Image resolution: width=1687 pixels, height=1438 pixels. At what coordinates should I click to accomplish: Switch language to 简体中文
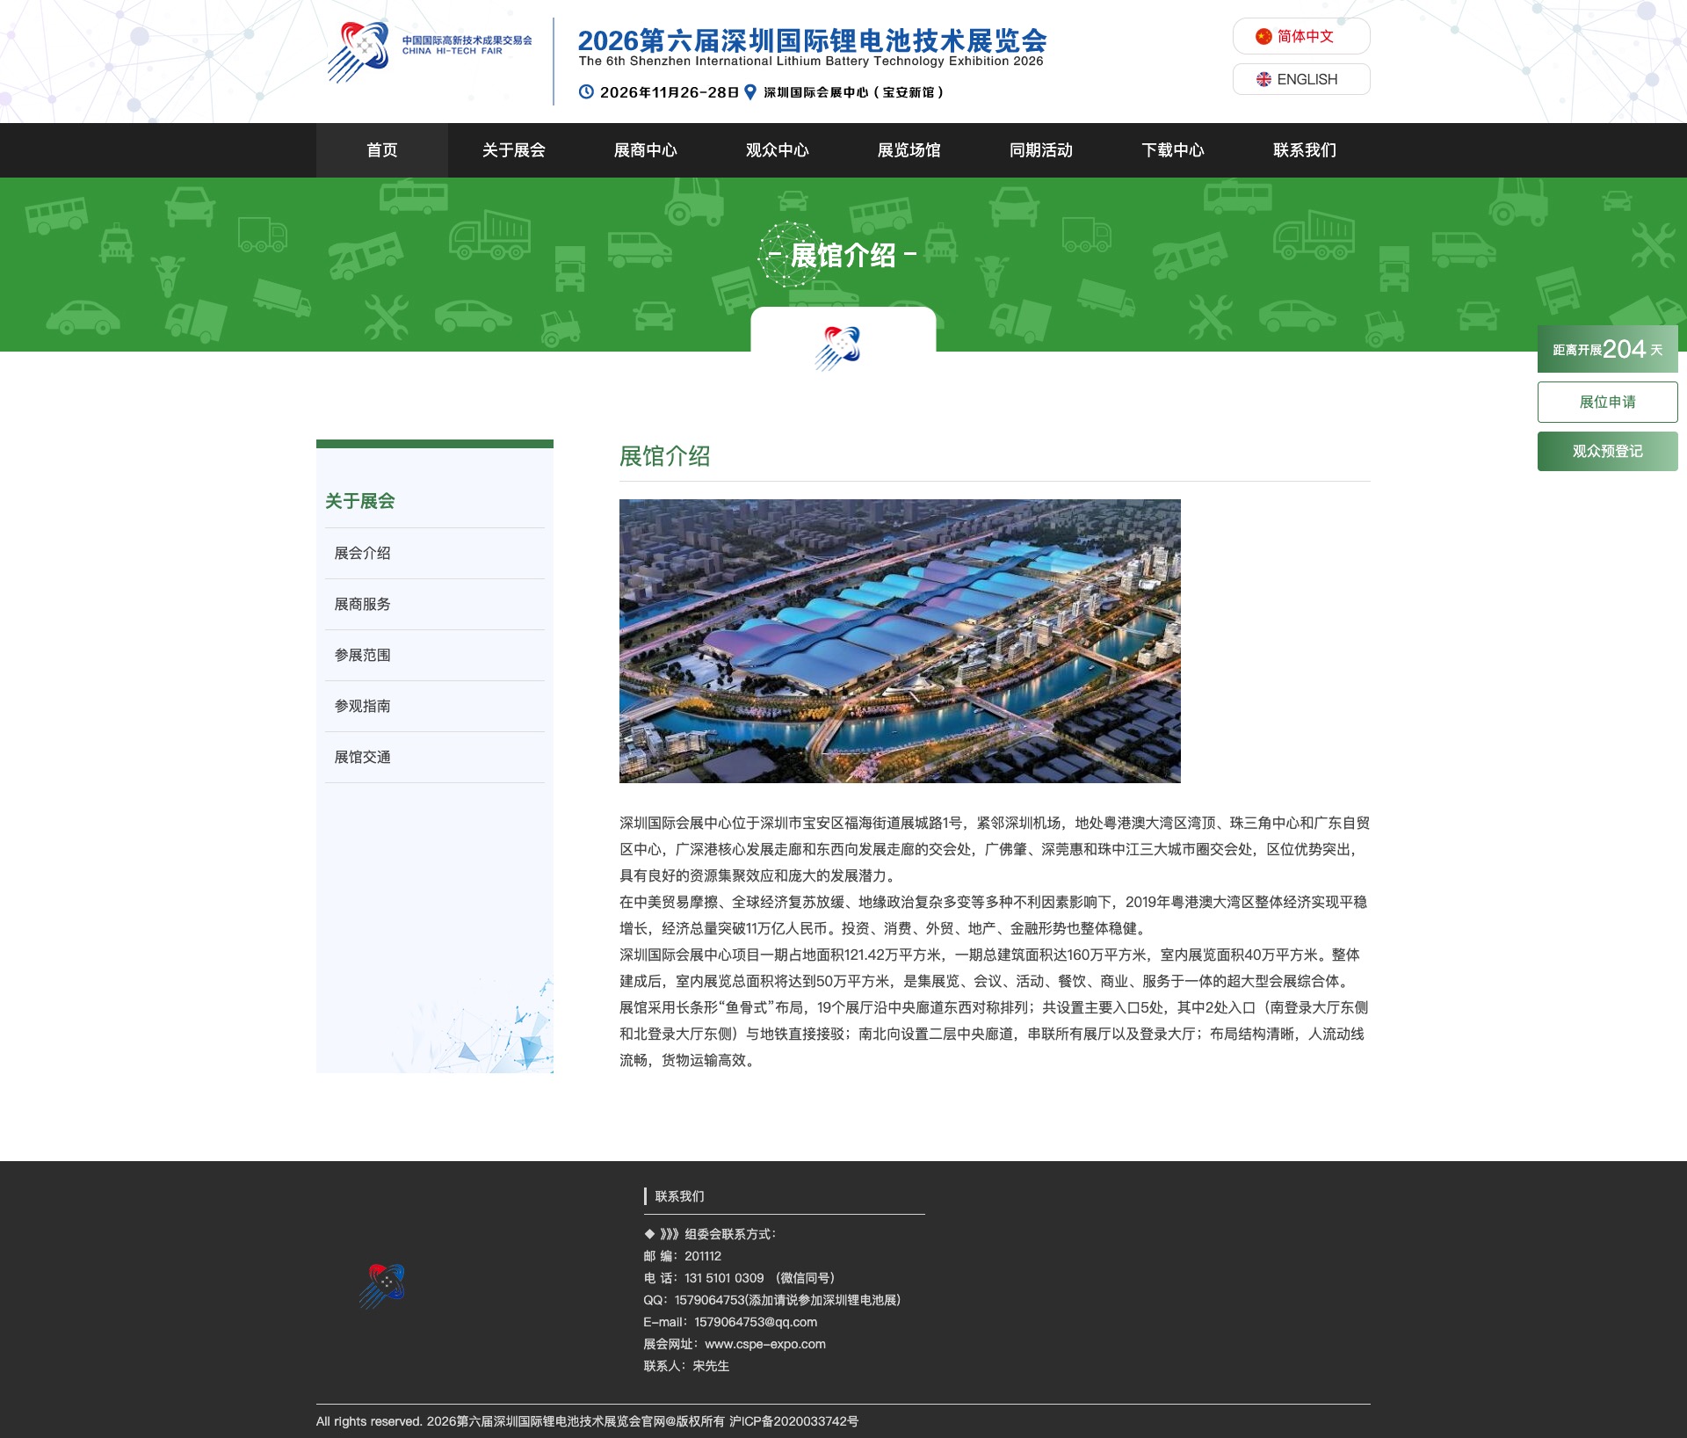tap(1301, 36)
